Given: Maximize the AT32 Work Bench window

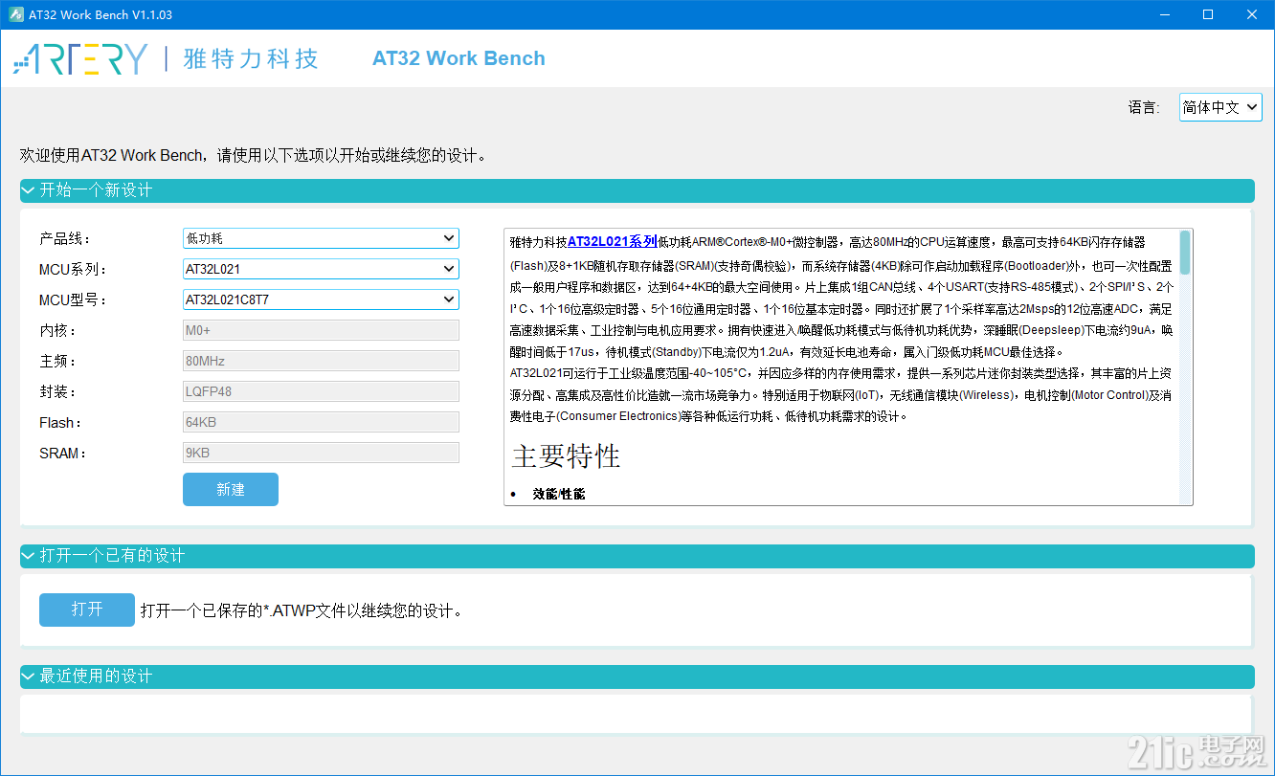Looking at the screenshot, I should click(x=1208, y=14).
